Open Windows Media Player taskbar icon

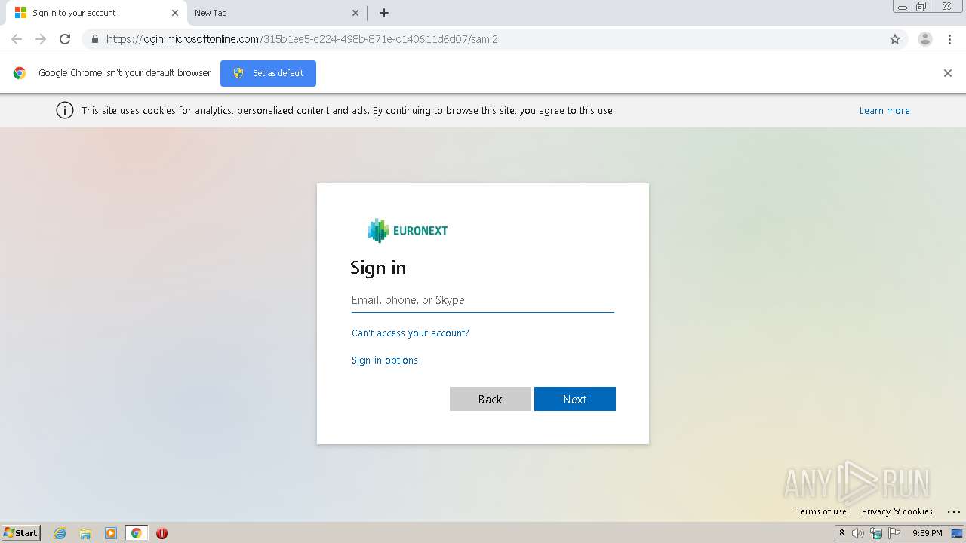tap(110, 533)
